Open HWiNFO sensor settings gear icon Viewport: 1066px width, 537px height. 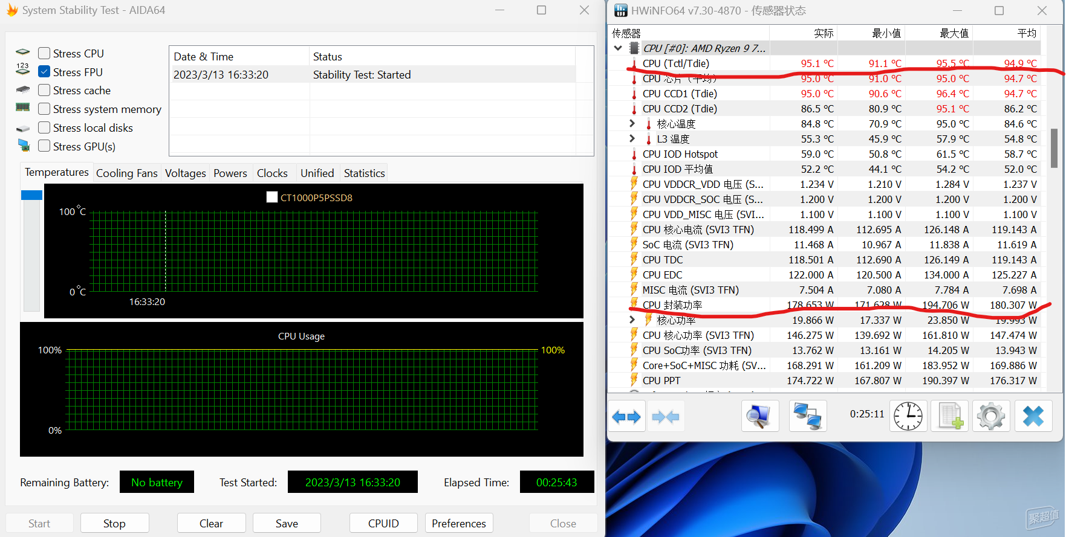[991, 416]
